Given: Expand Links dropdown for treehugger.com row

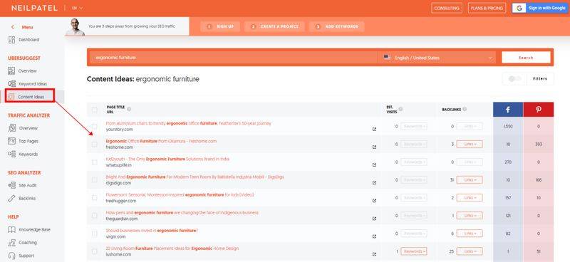Looking at the screenshot, I should (x=470, y=198).
